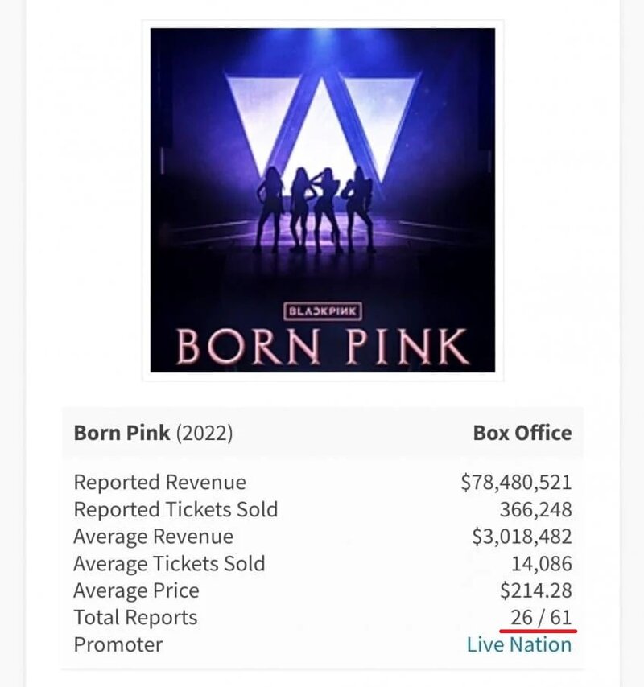Click the $78,480,521 revenue value

[x=516, y=483]
